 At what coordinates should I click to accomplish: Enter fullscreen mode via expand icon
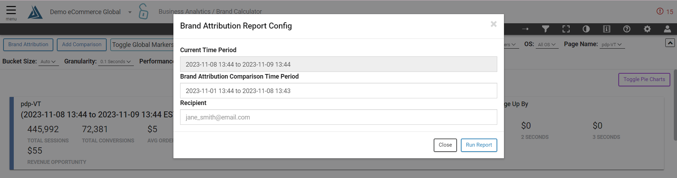pyautogui.click(x=566, y=29)
